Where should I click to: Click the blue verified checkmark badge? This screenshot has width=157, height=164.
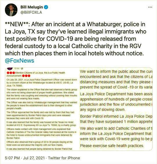tap(46, 7)
